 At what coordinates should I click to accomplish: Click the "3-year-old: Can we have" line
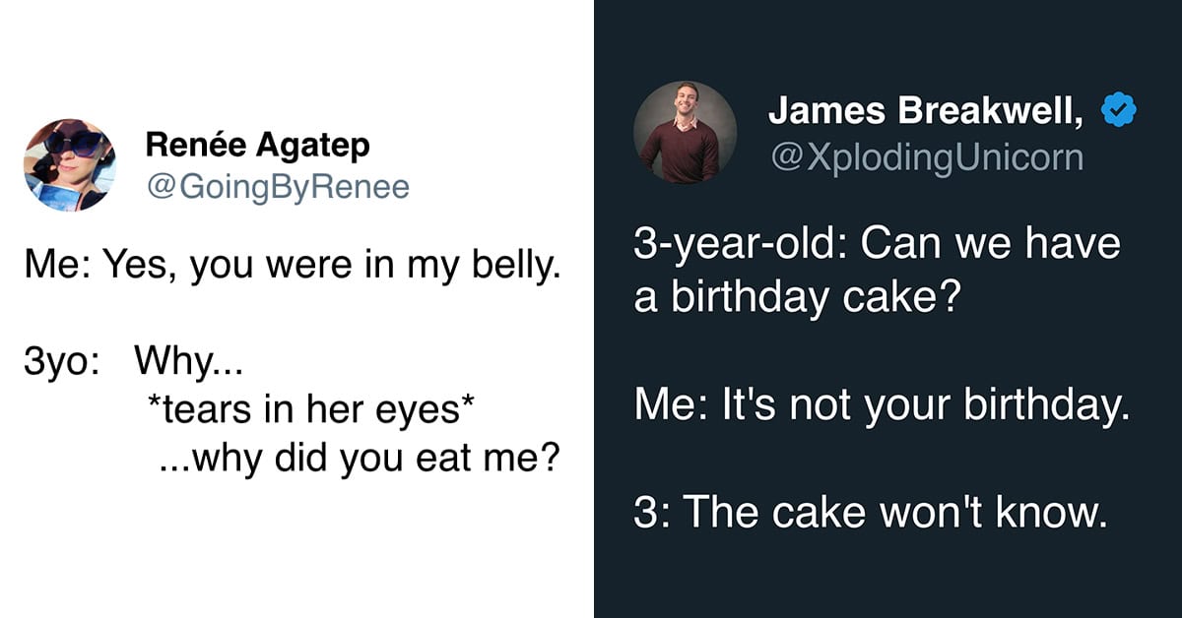click(877, 244)
